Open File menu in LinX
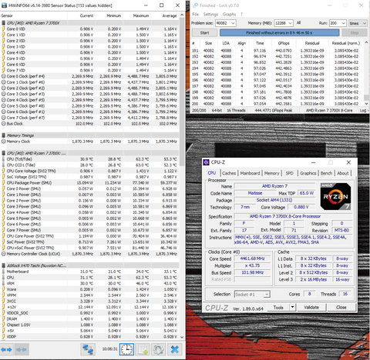 pyautogui.click(x=196, y=14)
